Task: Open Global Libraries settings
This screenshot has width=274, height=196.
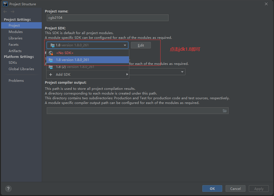Action: pos(21,69)
